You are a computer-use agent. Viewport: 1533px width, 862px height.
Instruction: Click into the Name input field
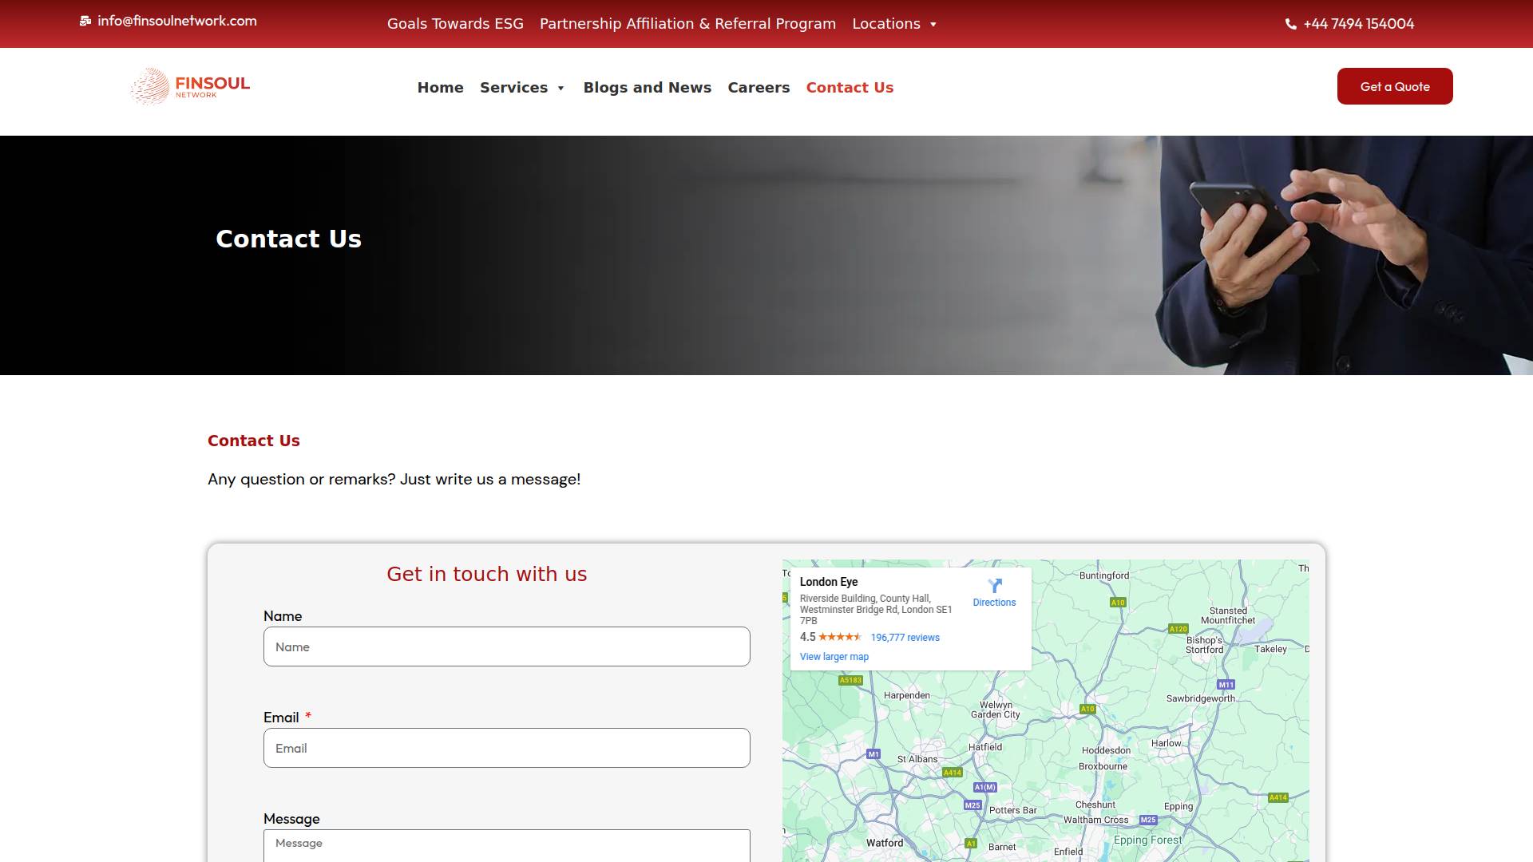pyautogui.click(x=506, y=646)
